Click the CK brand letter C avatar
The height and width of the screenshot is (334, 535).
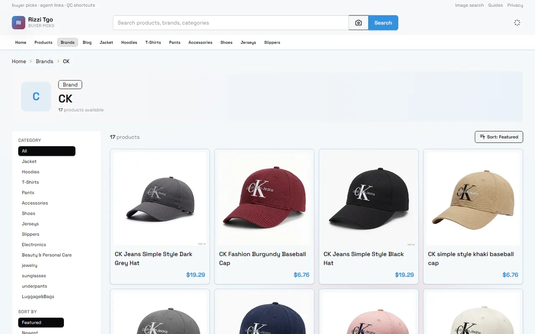tap(36, 96)
